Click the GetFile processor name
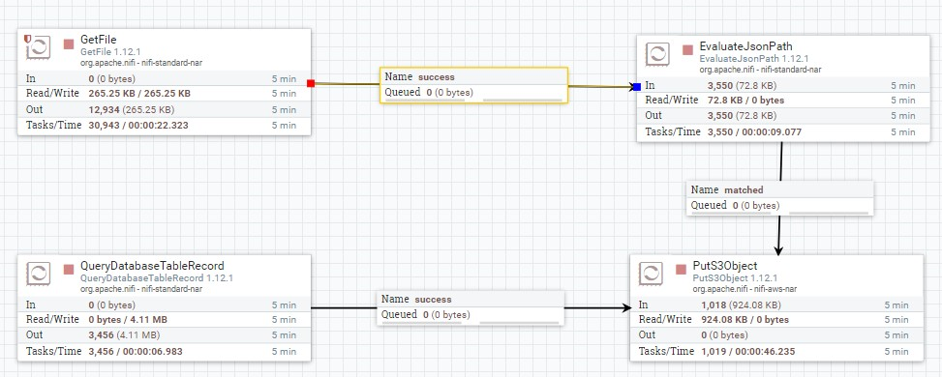Viewport: 942px width, 377px height. click(x=99, y=41)
